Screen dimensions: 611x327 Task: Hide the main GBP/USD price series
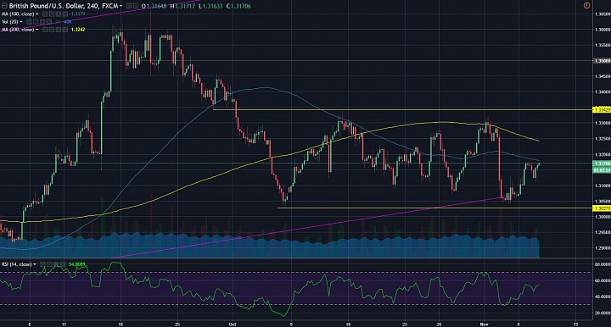(x=129, y=6)
